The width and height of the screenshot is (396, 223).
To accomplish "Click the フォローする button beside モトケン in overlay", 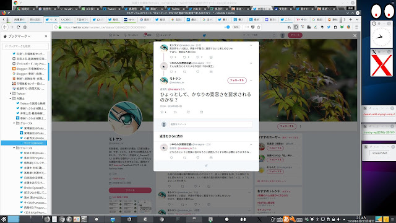I will (236, 81).
